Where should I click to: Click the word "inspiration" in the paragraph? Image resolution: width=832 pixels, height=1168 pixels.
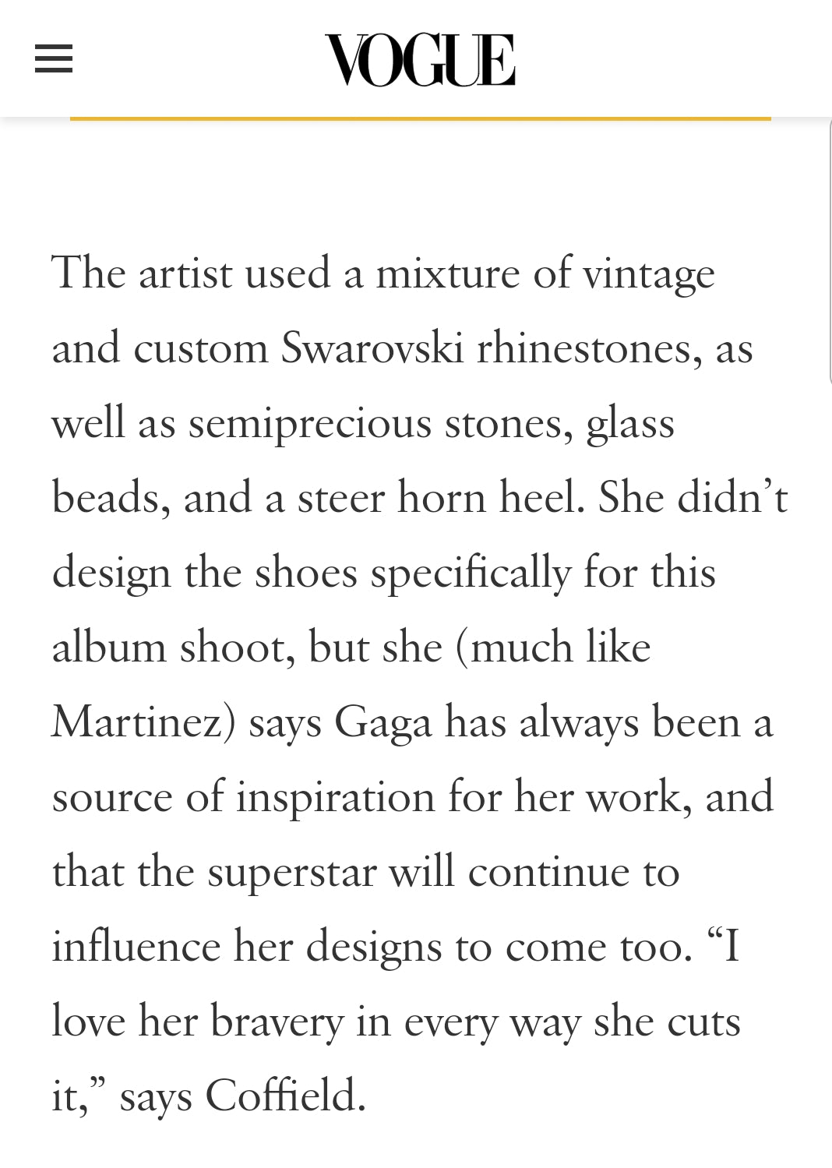coord(335,797)
